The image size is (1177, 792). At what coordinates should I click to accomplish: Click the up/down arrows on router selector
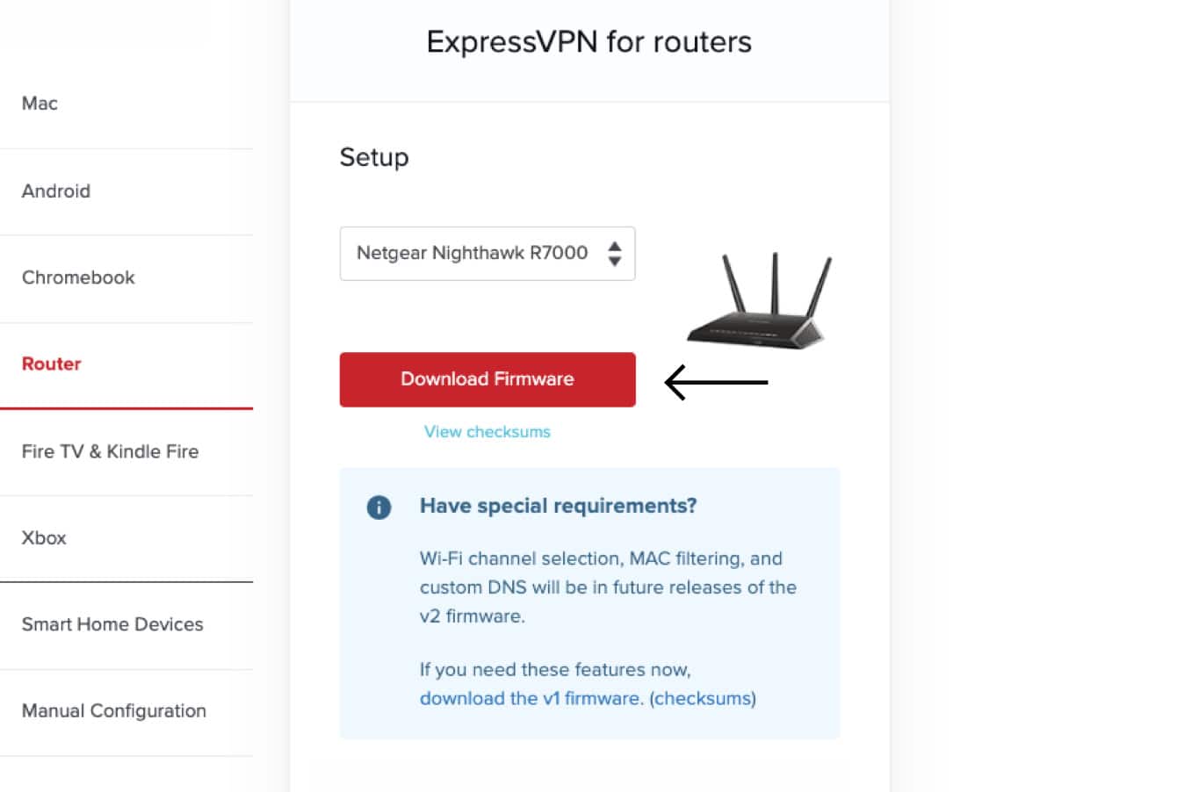(x=615, y=254)
